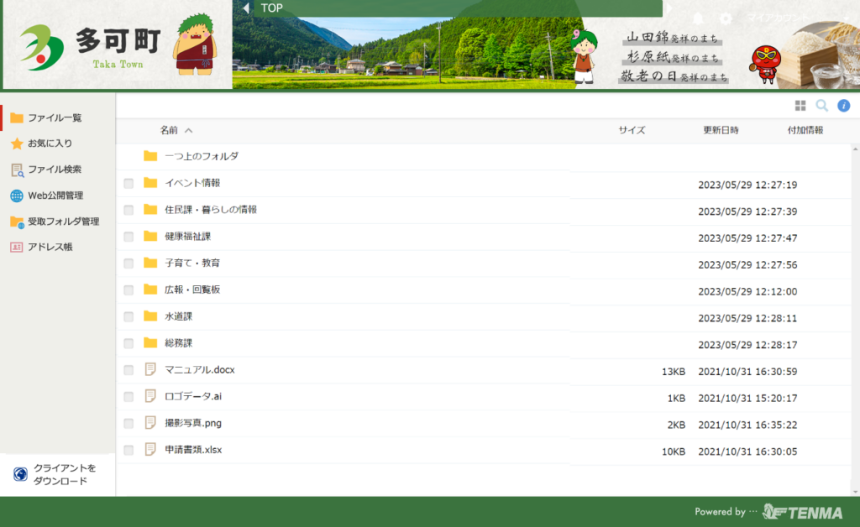Show details with the blue info icon

(x=844, y=106)
